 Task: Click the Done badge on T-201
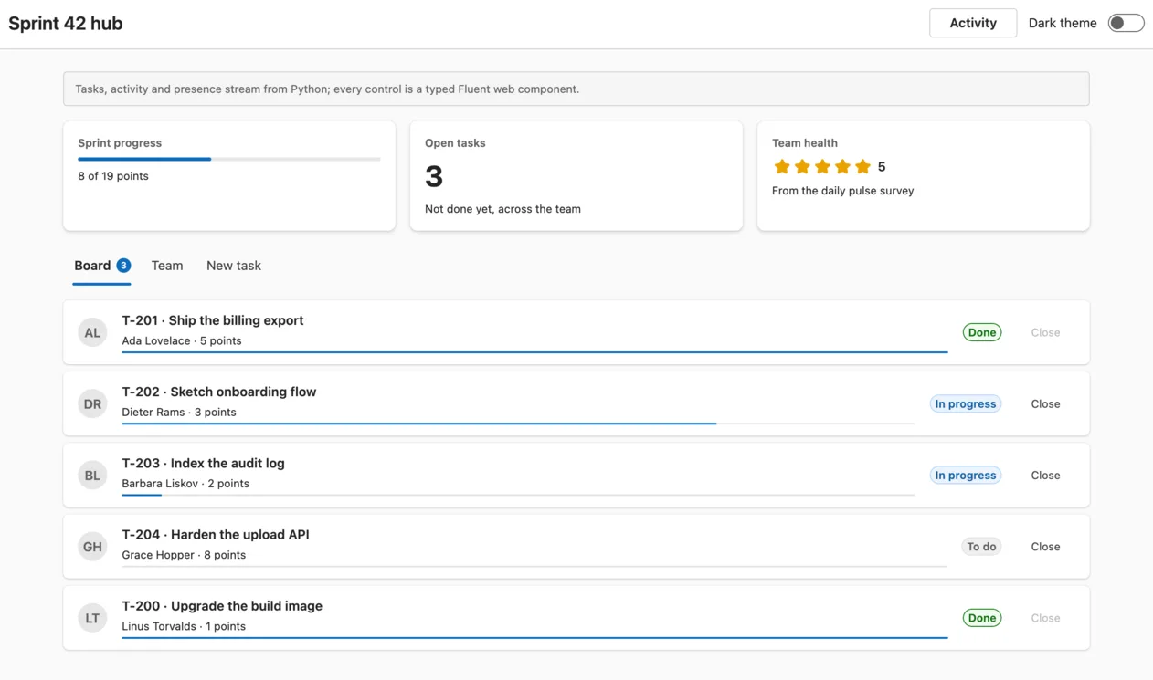tap(982, 332)
